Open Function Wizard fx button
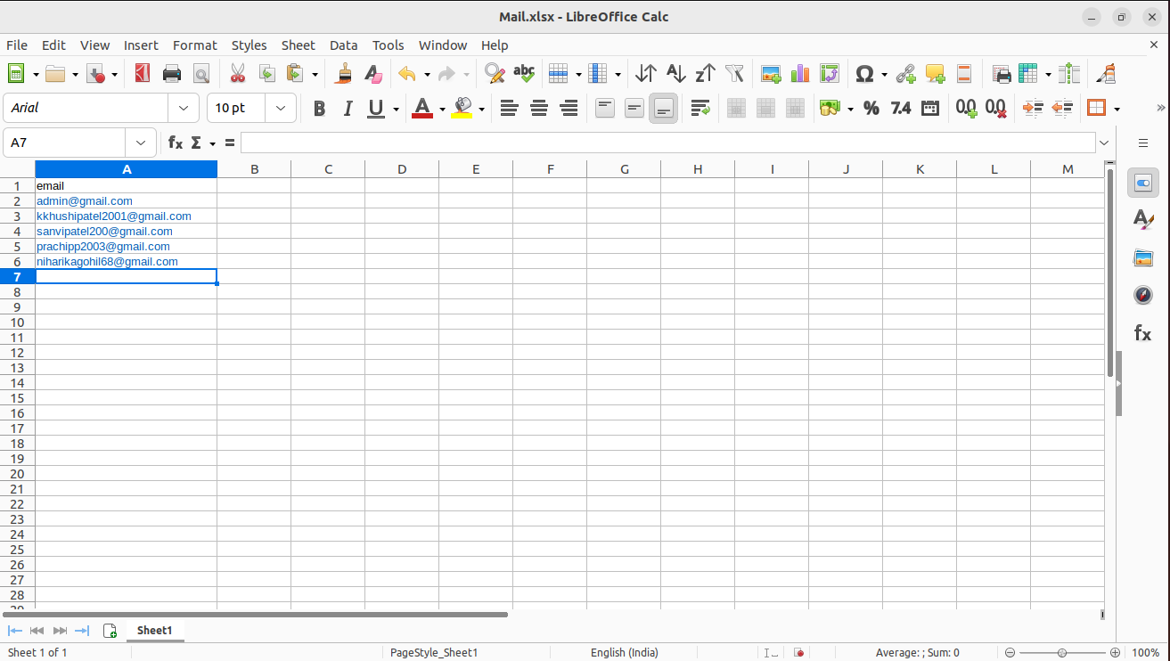 tap(176, 143)
